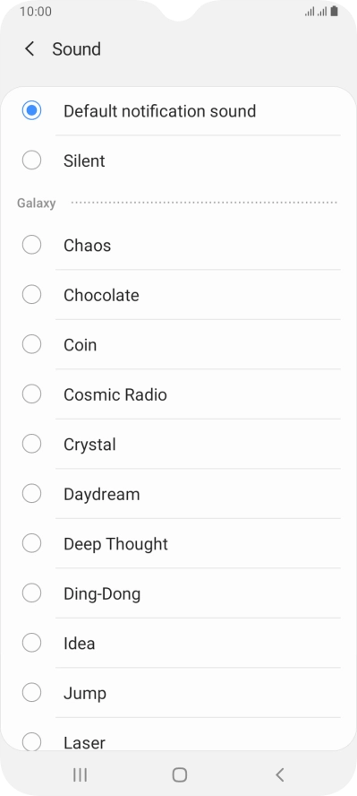The height and width of the screenshot is (796, 357).
Task: Pick the Coin sound option
Action: click(178, 345)
